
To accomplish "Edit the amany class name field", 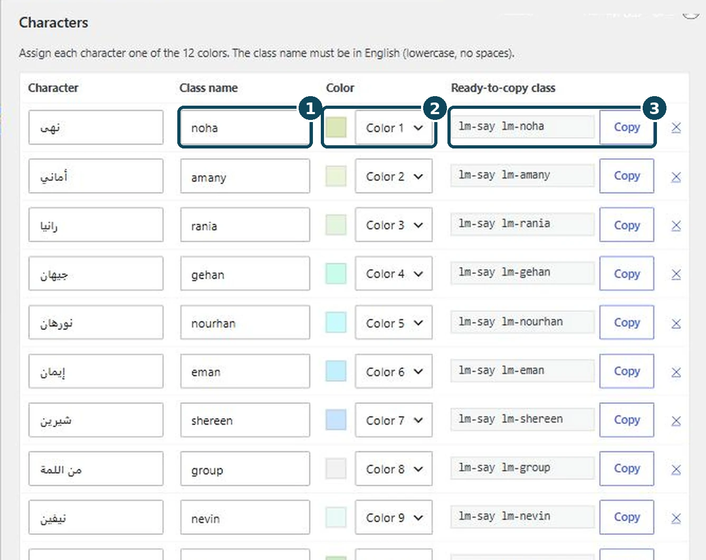I will tap(245, 176).
